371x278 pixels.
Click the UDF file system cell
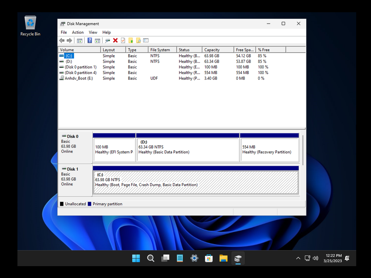coord(154,79)
